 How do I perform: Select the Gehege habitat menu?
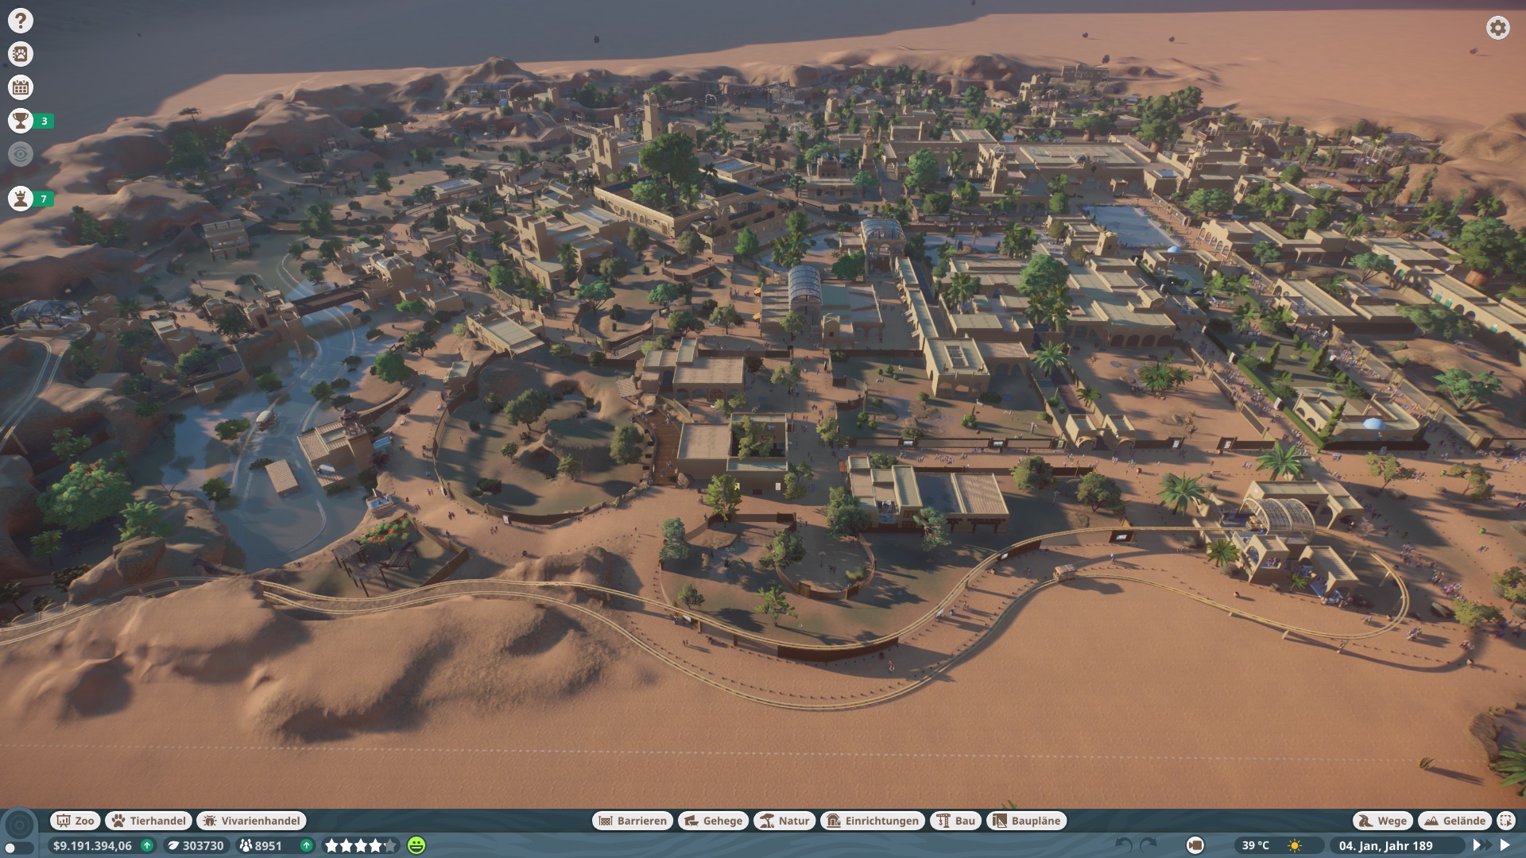point(714,821)
